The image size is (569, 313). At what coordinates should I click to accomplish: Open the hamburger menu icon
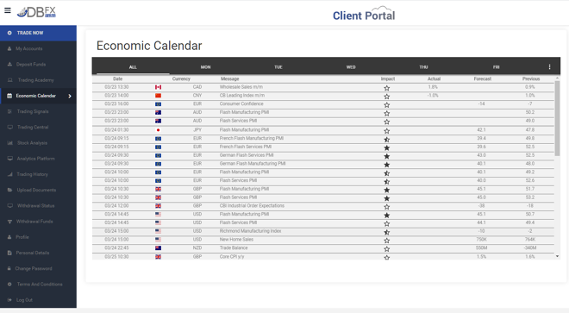click(7, 10)
